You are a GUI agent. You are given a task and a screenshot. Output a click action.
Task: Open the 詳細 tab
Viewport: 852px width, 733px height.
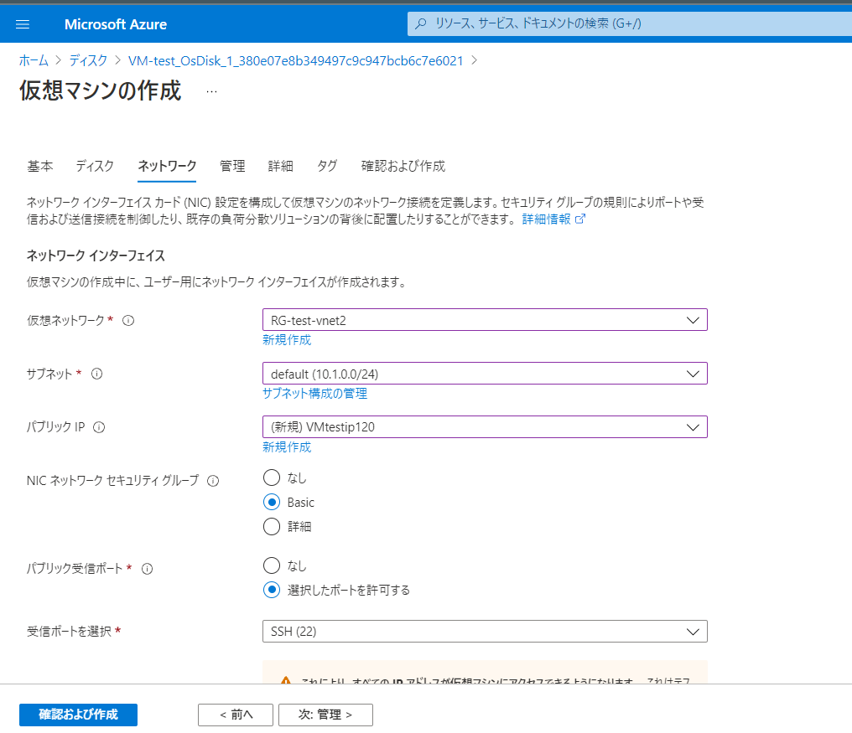(x=280, y=166)
